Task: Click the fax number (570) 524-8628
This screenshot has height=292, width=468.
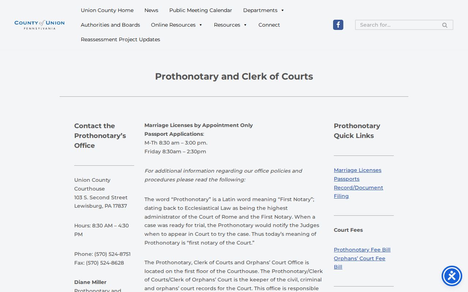Action: pos(105,263)
